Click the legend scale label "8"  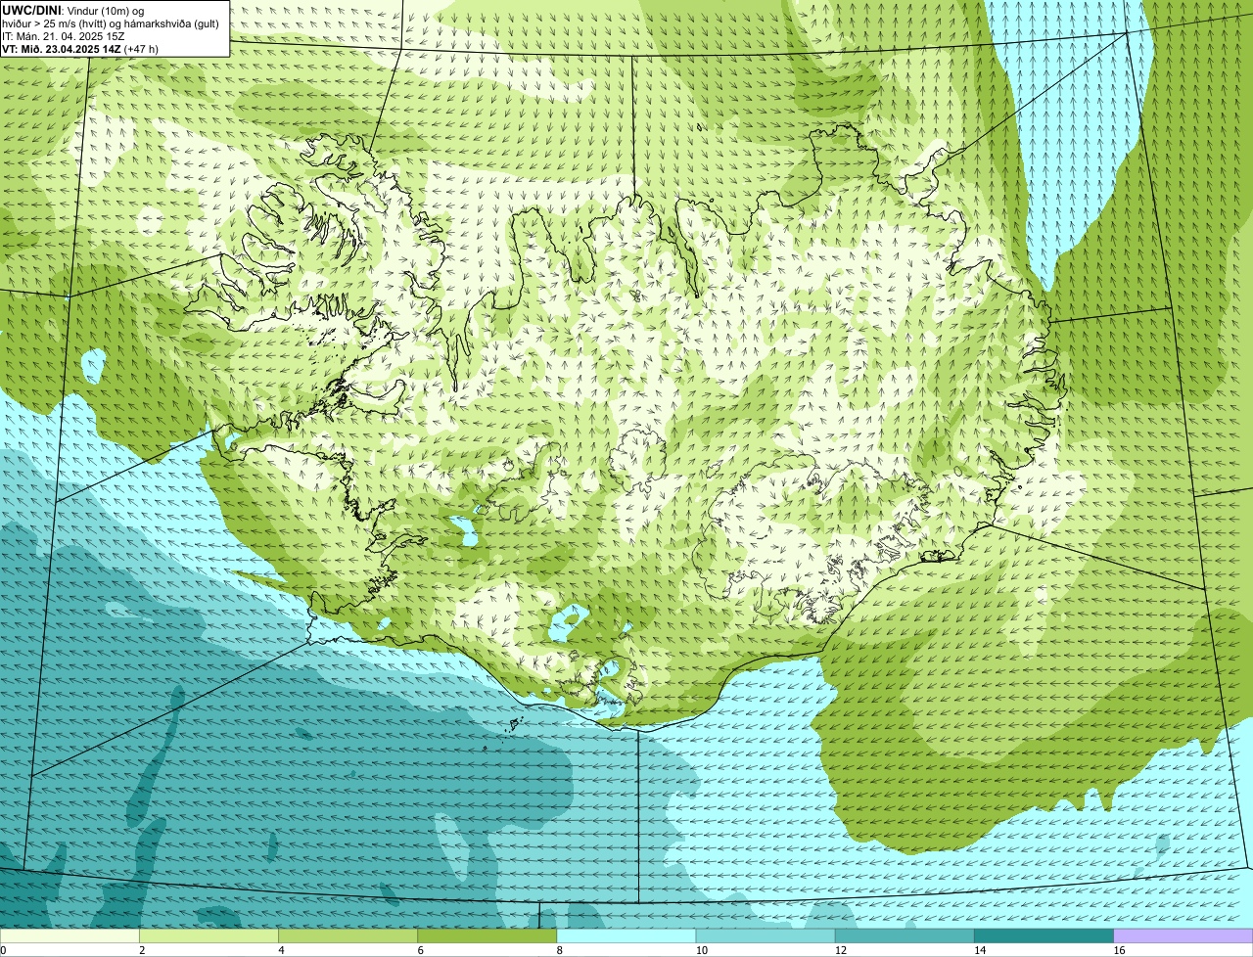[x=560, y=950]
